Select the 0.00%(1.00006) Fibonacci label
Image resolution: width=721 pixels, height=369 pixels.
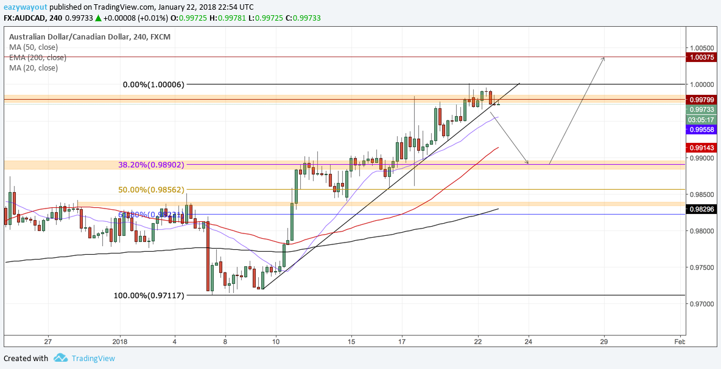pos(153,84)
